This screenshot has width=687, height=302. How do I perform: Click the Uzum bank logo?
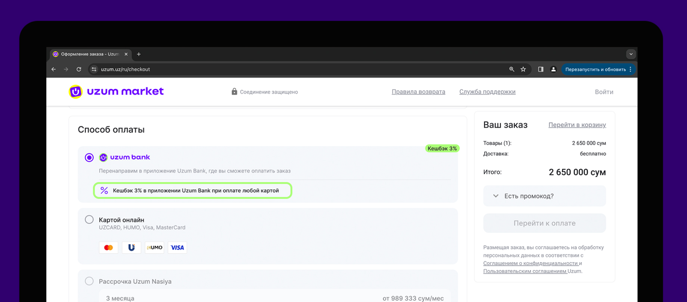click(124, 157)
